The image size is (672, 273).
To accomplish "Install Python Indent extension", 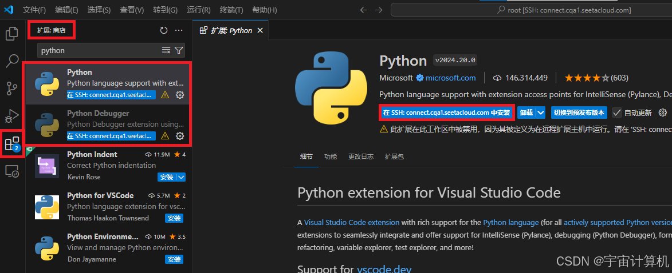I will pyautogui.click(x=167, y=177).
